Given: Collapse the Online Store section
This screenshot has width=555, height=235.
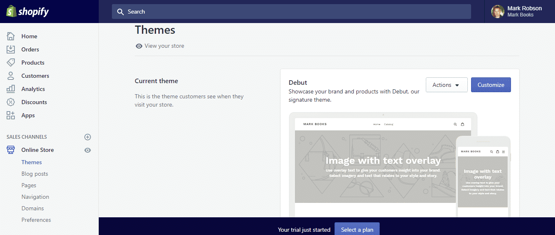Looking at the screenshot, I should click(37, 150).
